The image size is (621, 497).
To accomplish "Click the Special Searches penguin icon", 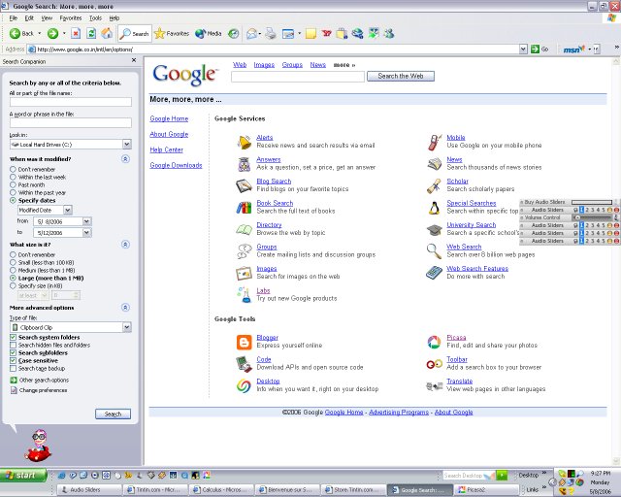I will (435, 208).
